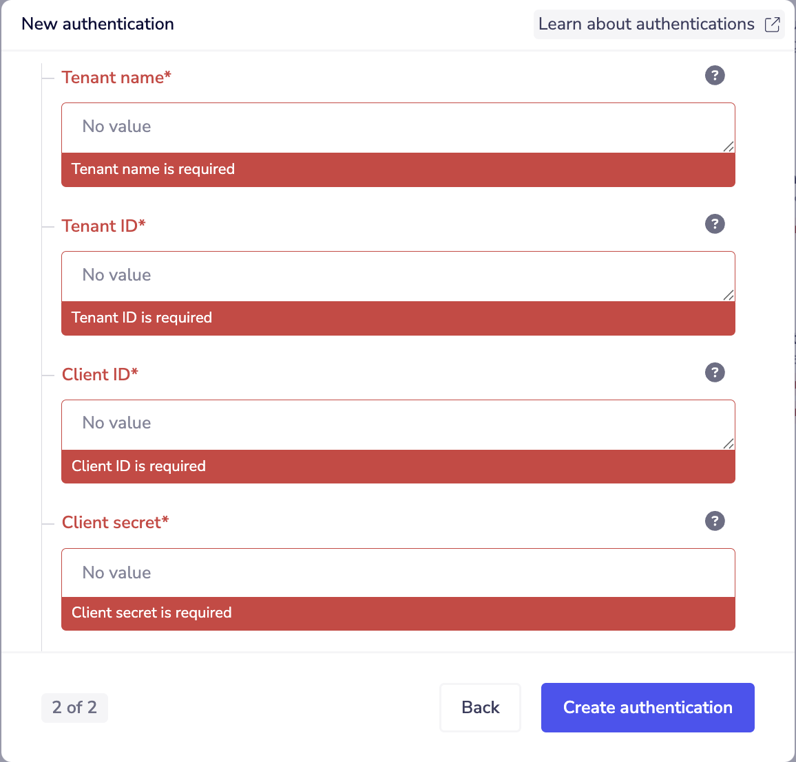Viewport: 796px width, 762px height.
Task: Collapse the Tenant name field section
Action: click(x=48, y=77)
